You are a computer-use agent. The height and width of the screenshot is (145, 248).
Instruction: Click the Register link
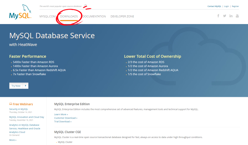click(235, 6)
